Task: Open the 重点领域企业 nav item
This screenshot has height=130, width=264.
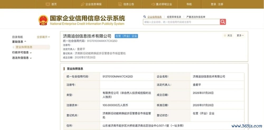Action: (x=164, y=4)
